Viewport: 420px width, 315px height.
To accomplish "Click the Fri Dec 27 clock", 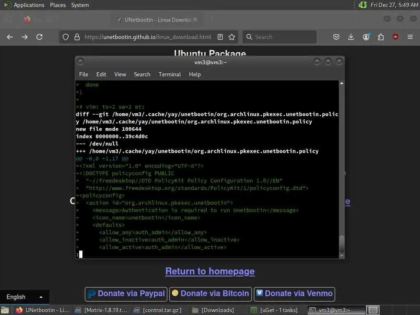I will click(394, 5).
